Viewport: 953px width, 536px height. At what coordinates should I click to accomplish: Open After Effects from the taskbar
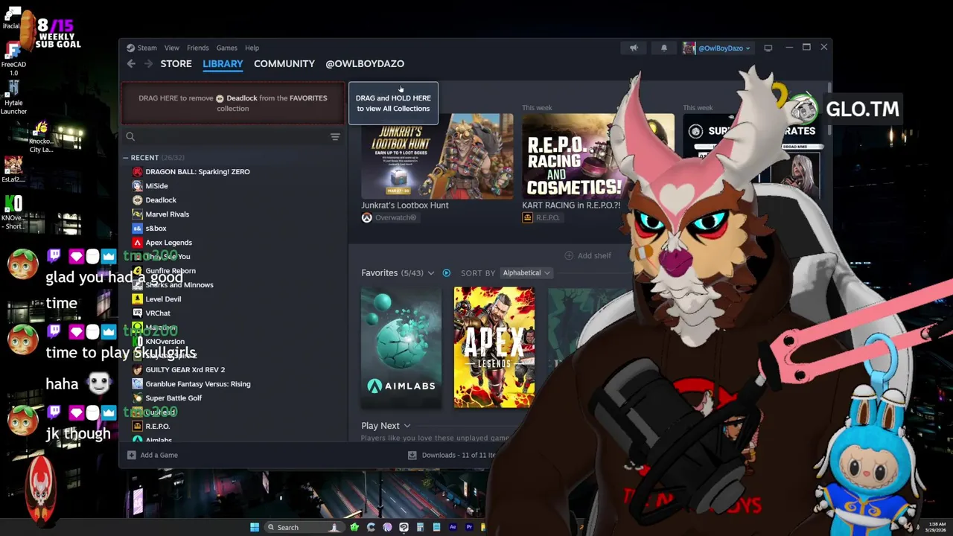(453, 528)
